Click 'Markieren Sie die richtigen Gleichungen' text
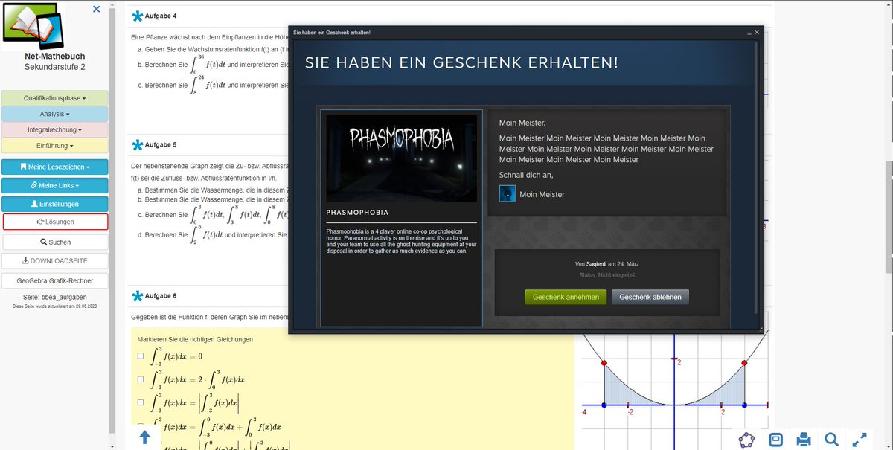The height and width of the screenshot is (450, 893). coord(196,339)
